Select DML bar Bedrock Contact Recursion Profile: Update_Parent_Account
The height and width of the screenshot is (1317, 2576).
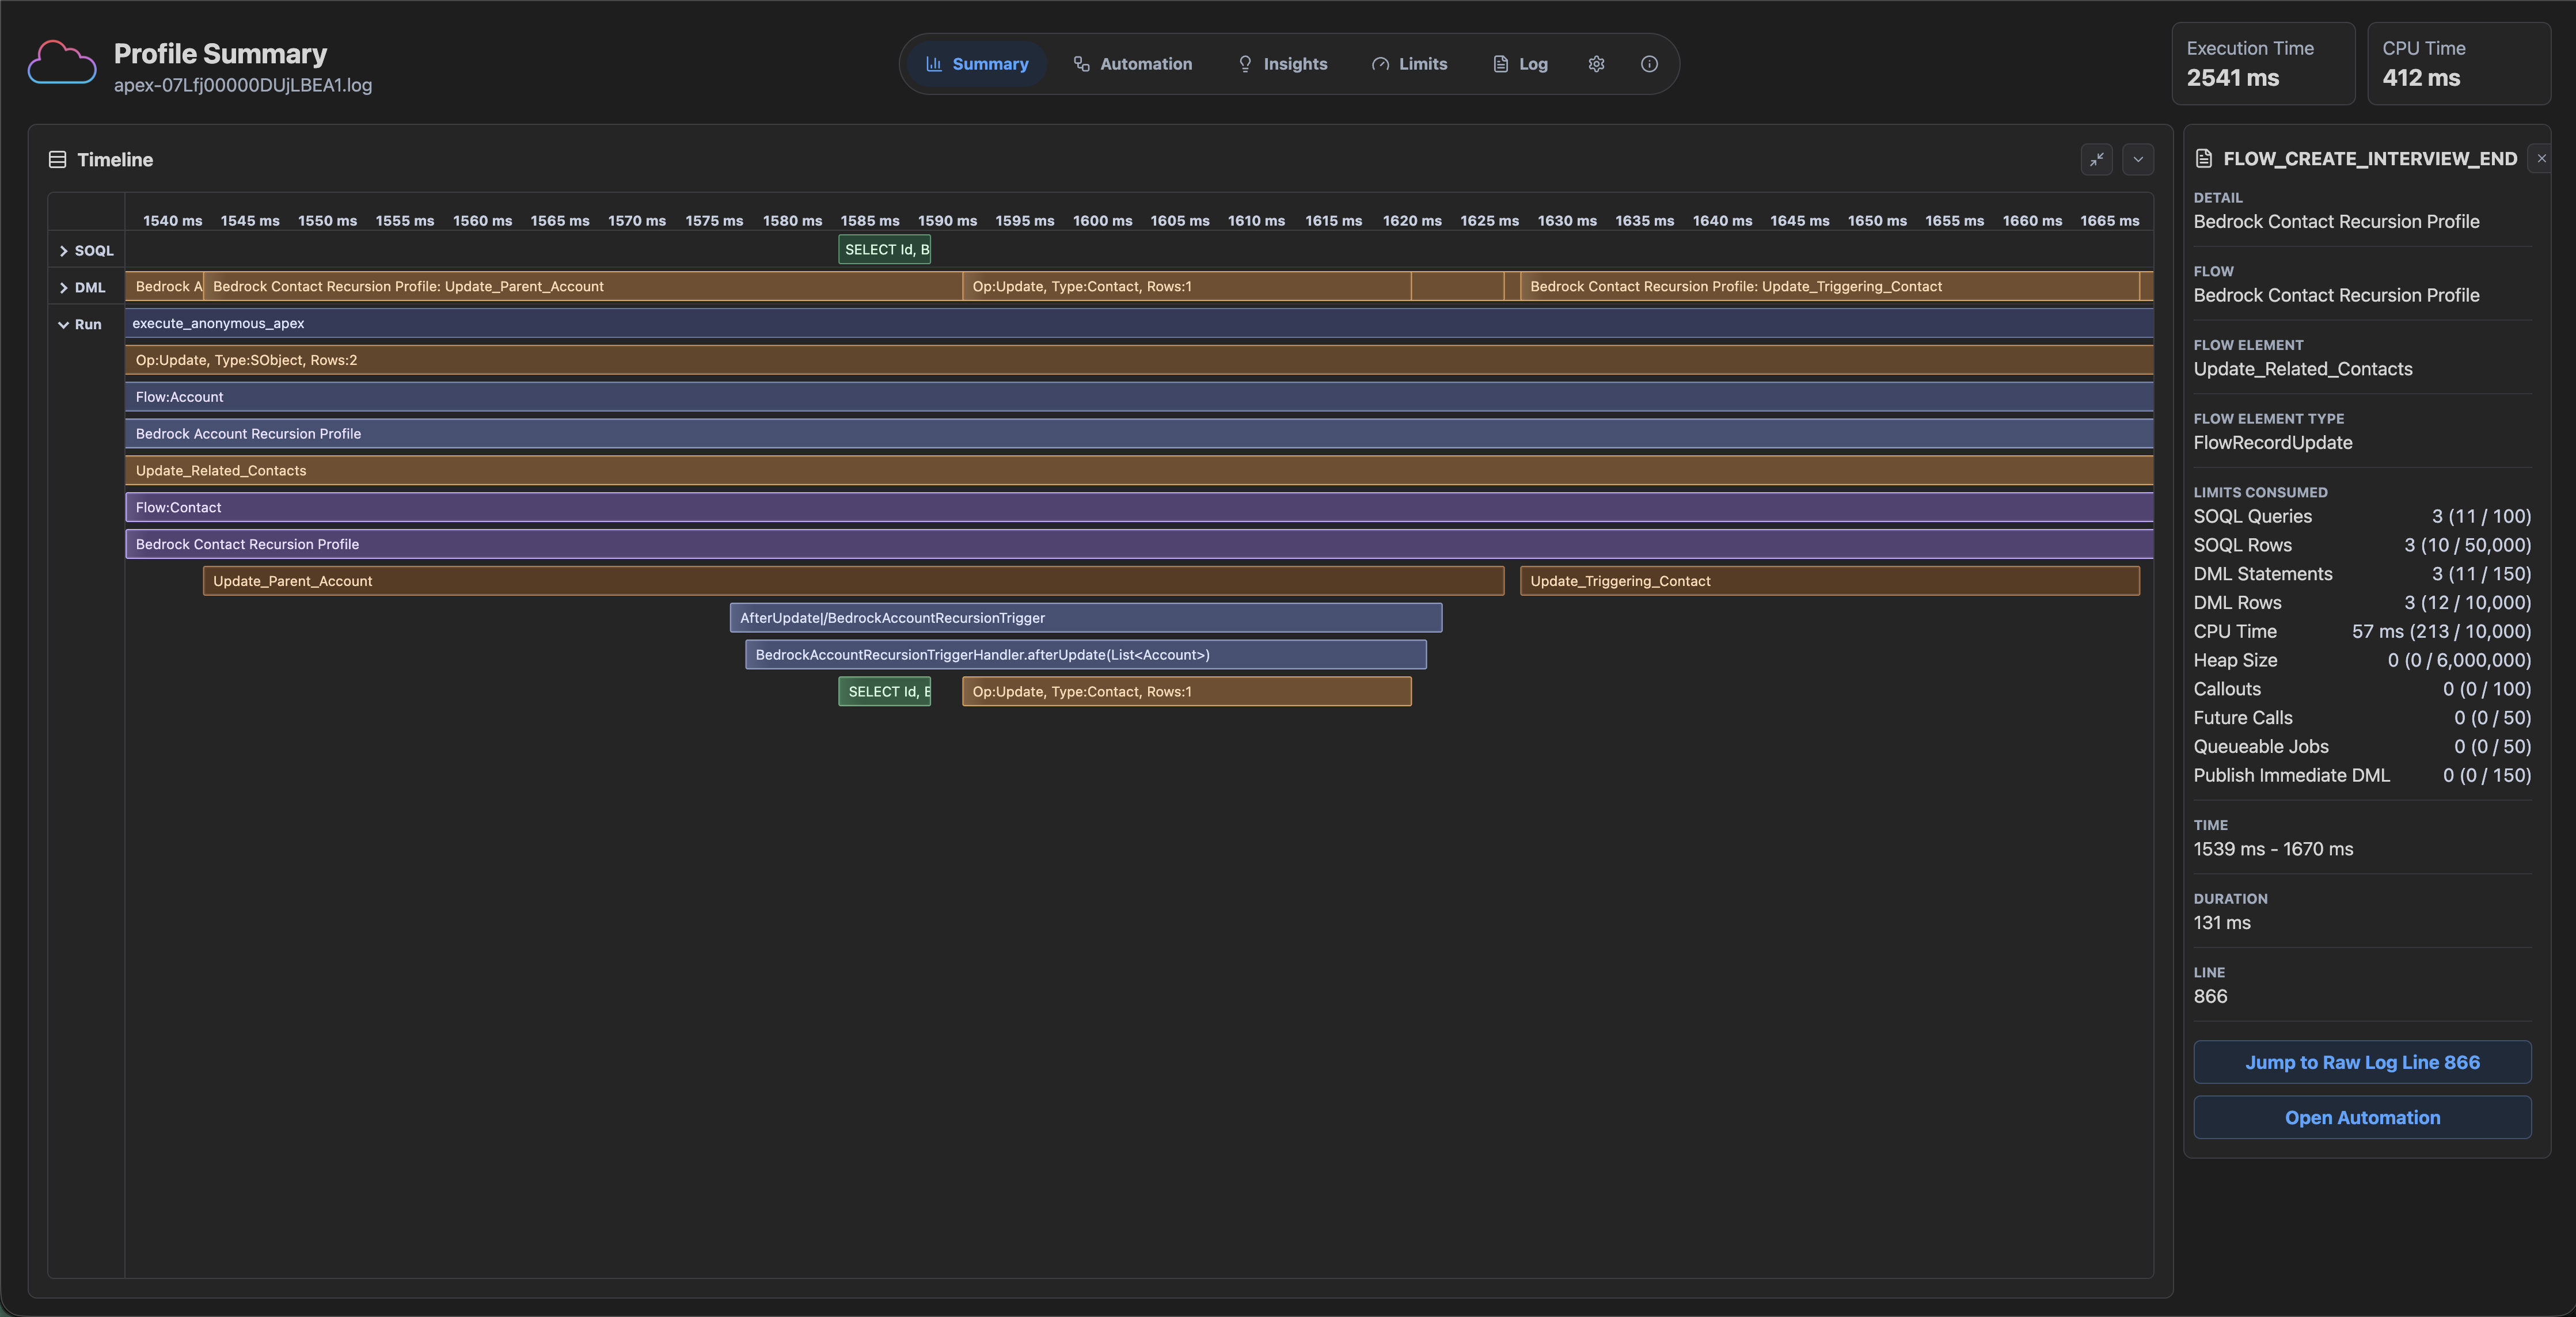coord(583,286)
